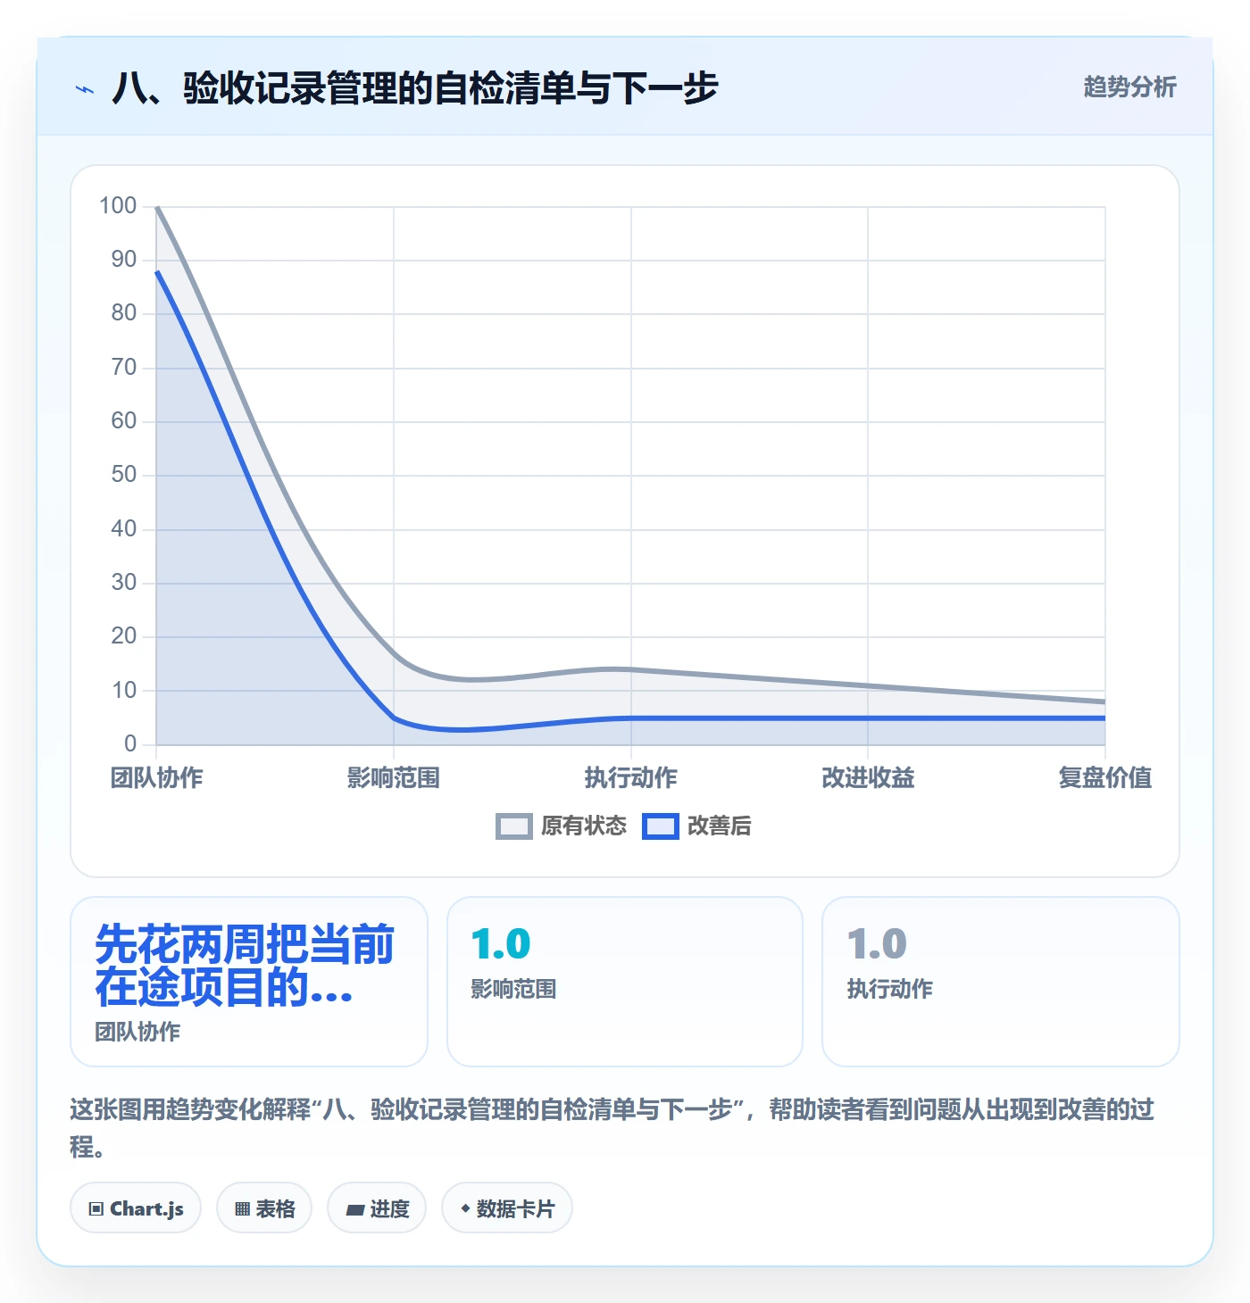Viewport: 1250px width, 1303px height.
Task: Click the 影响范围 x-axis label
Action: point(394,778)
